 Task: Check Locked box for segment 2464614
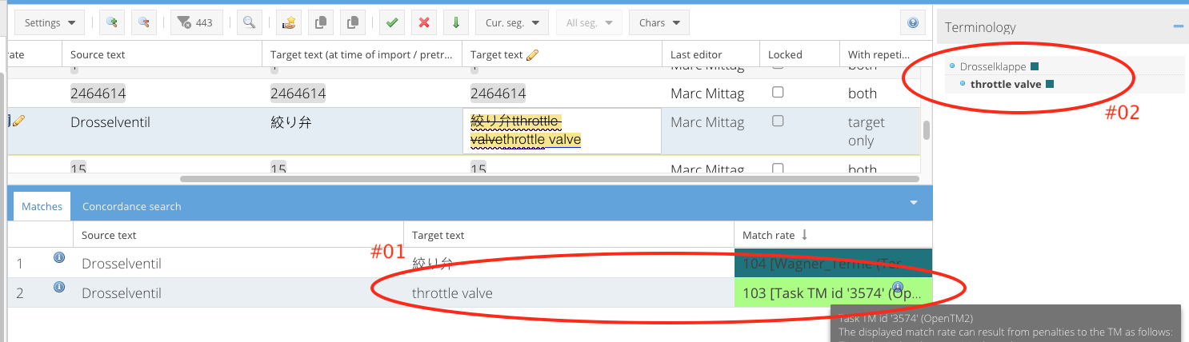pyautogui.click(x=777, y=93)
